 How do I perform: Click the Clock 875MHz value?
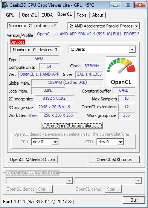(92, 66)
